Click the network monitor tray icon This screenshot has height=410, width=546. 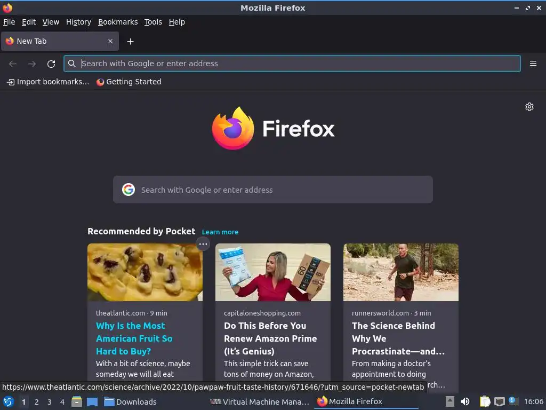pyautogui.click(x=499, y=401)
